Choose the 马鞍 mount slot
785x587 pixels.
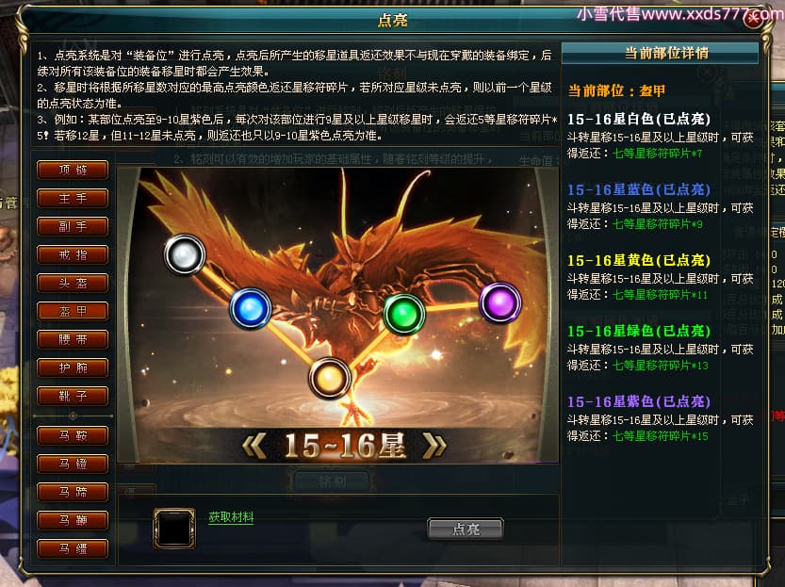73,435
